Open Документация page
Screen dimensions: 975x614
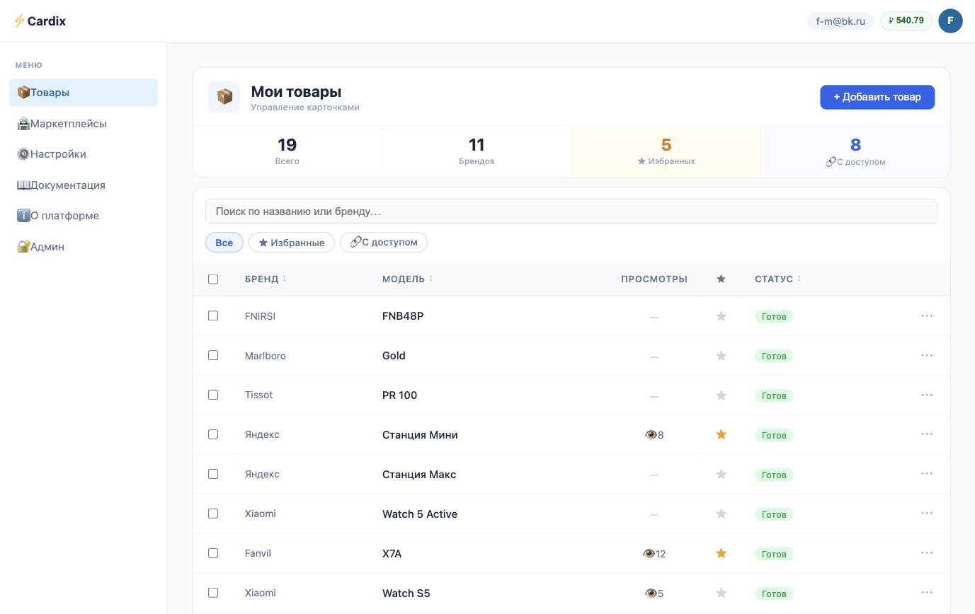pyautogui.click(x=83, y=185)
